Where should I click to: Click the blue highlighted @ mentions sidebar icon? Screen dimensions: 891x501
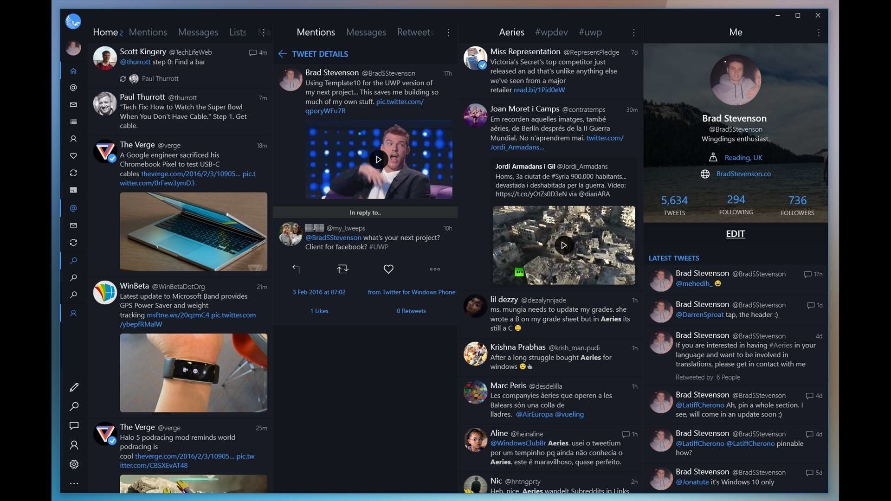73,208
